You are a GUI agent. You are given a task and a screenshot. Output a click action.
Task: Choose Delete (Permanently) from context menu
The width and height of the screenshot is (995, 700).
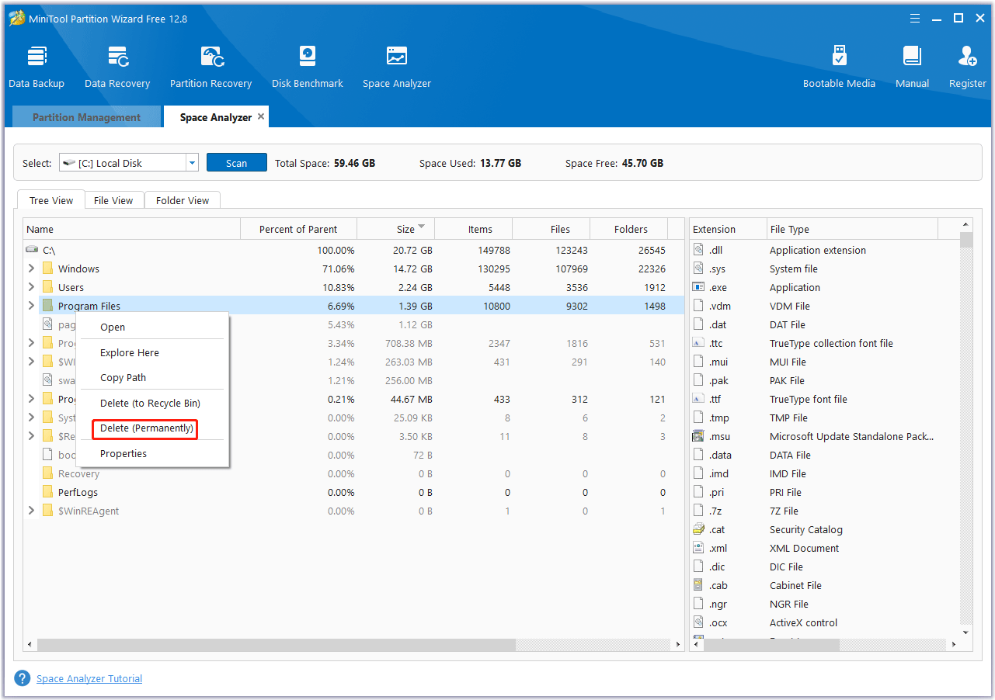point(144,428)
